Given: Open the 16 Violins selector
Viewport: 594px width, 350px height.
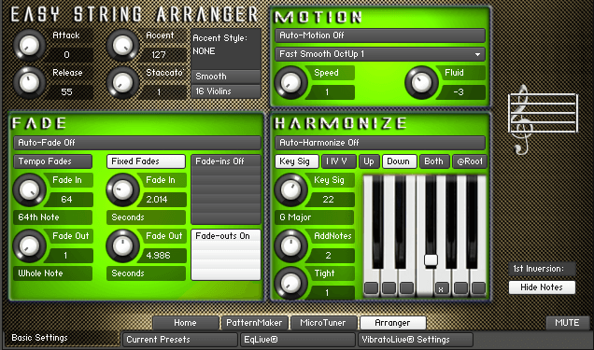Looking at the screenshot, I should [x=226, y=91].
